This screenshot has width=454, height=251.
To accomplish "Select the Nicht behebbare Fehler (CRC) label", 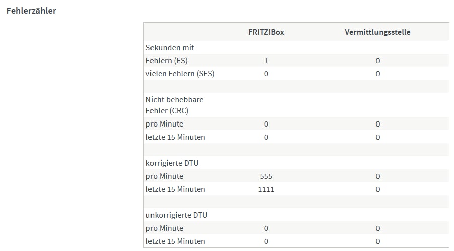I will click(175, 105).
